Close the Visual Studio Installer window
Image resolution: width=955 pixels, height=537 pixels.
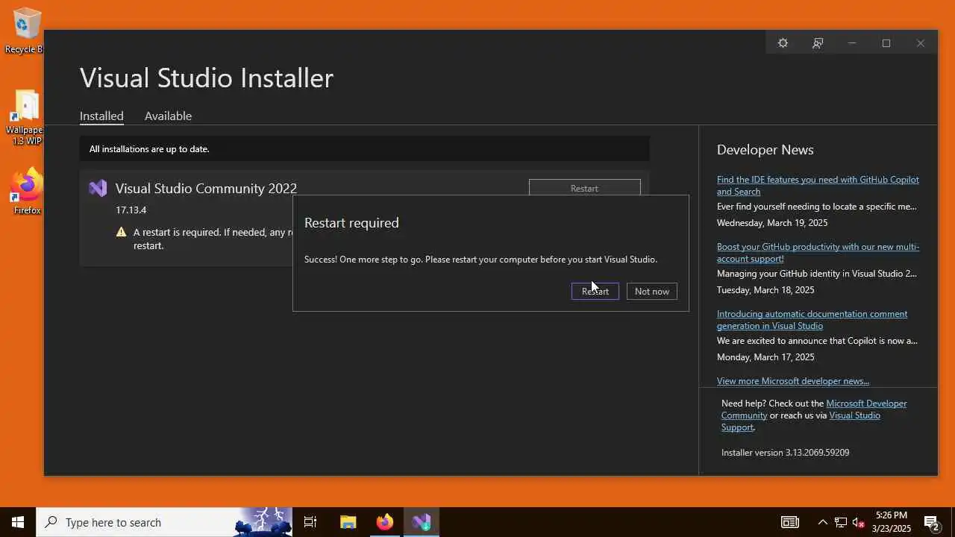(921, 43)
